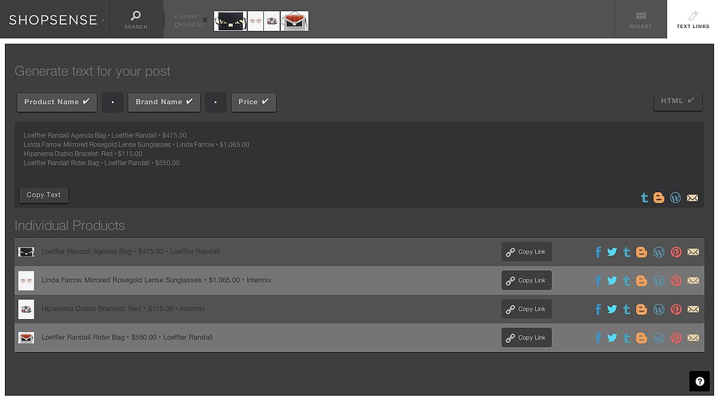This screenshot has width=719, height=399.
Task: Select 'Hipanema Diablo Bracelet: Red • $115.00' row text
Action: [x=107, y=309]
